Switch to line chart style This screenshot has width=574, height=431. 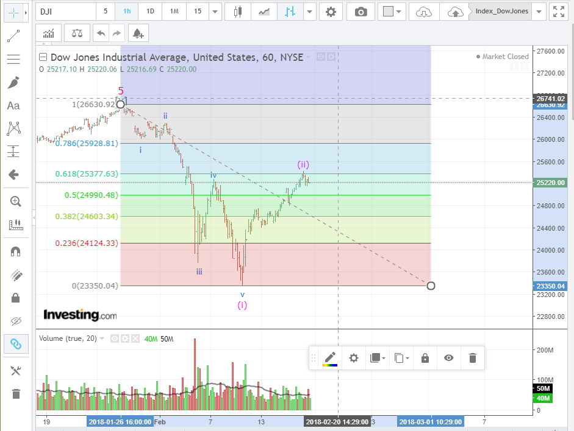(x=264, y=12)
